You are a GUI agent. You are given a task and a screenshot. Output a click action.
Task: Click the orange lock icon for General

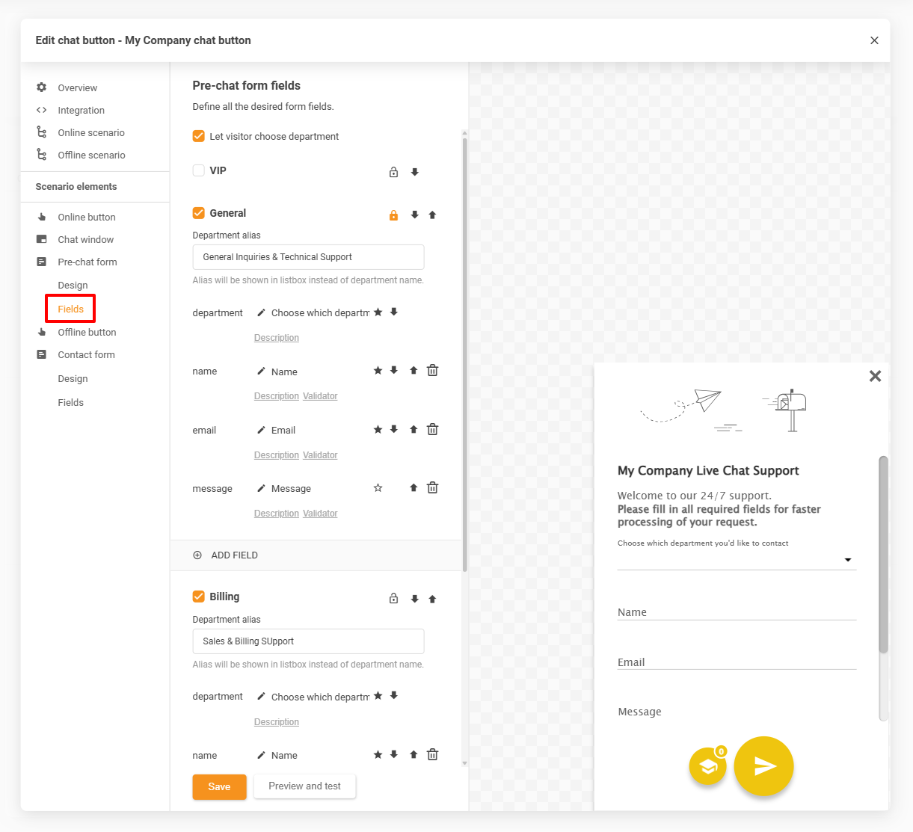point(393,215)
